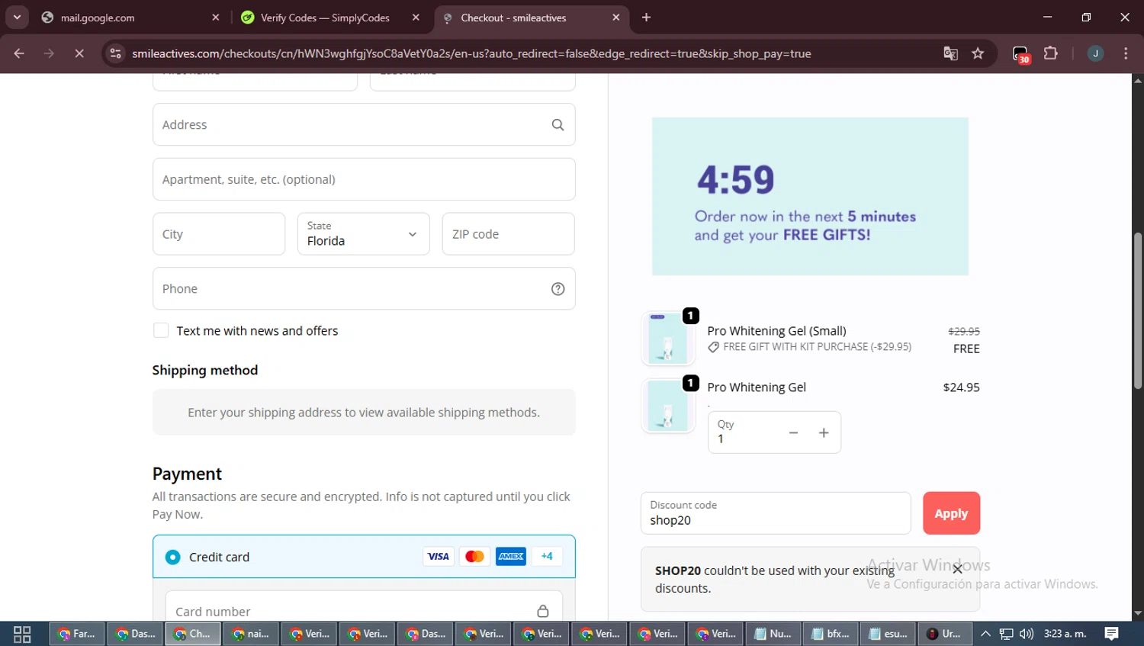Click the Apply discount button
Viewport: 1144px width, 646px height.
coord(951,513)
